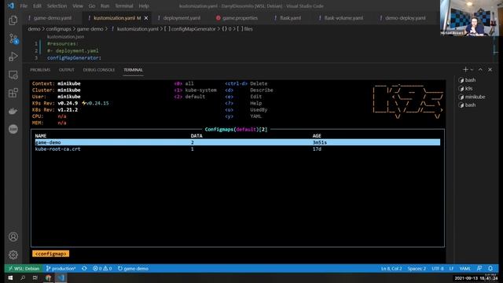Open the Run menu
The image size is (503, 283).
[105, 6]
